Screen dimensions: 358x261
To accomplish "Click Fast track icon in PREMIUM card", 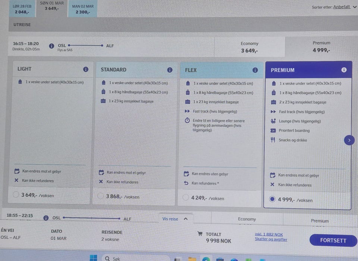I will 273,112.
